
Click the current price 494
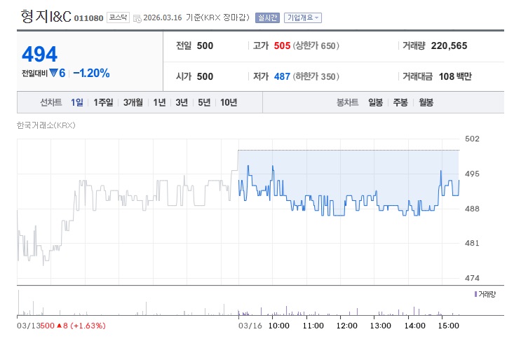click(39, 54)
